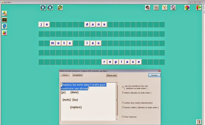This screenshot has width=205, height=125.
Task: Click the blue stop button in toolbar
Action: coord(50,8)
